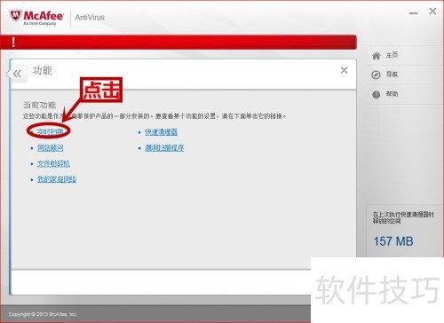Click the 157 MB freed-space value
Screen dimensions: 444x323
coord(393,241)
